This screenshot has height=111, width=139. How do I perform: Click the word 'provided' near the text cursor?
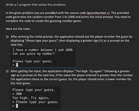(51, 13)
